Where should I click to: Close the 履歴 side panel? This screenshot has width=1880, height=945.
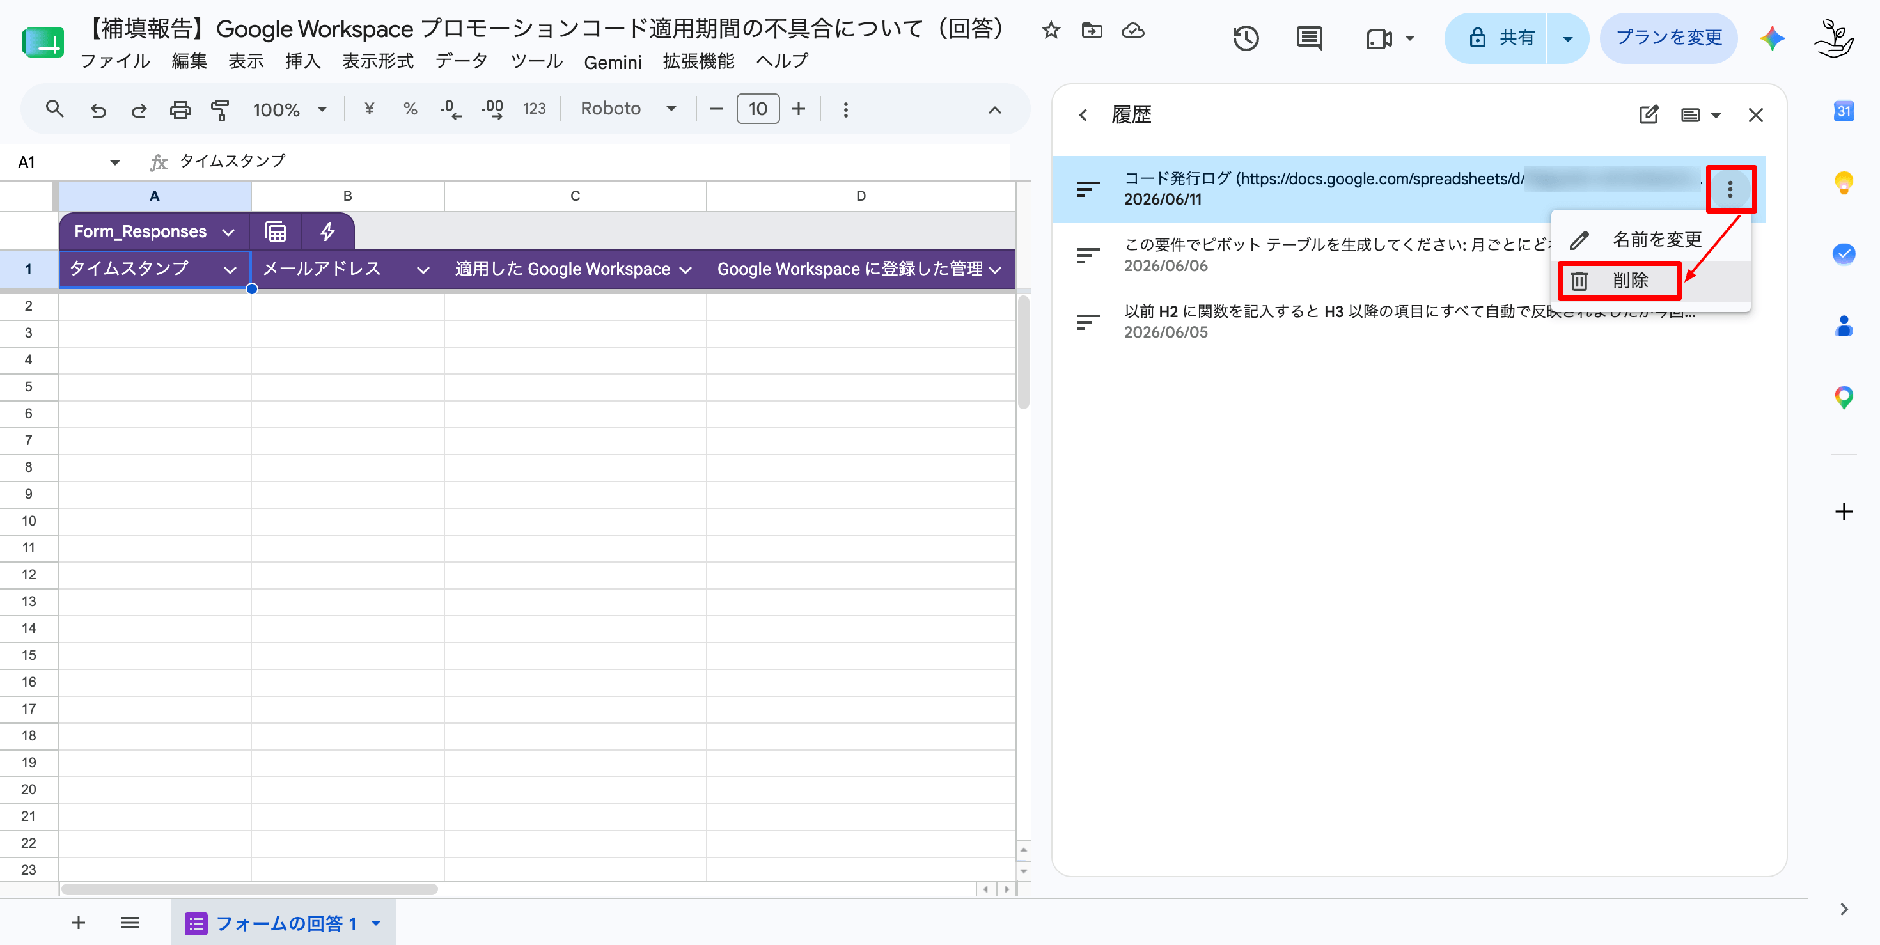(1756, 115)
